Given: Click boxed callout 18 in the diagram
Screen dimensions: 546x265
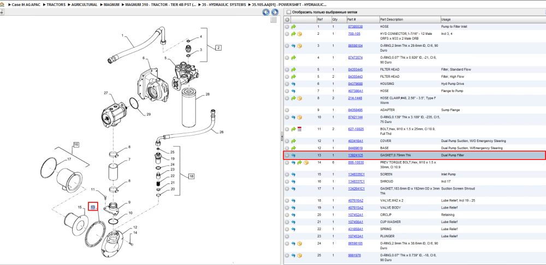Looking at the screenshot, I should tap(191, 176).
